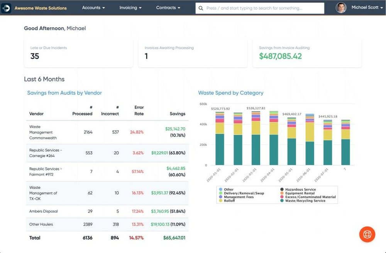Open the orange lifebuoy help button
The image size is (386, 253).
tap(367, 234)
